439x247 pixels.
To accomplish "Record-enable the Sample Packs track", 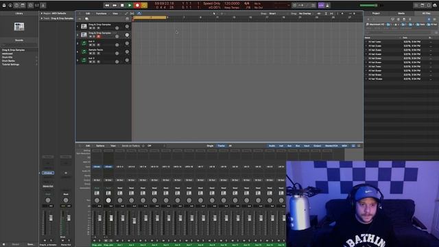I will [98, 54].
